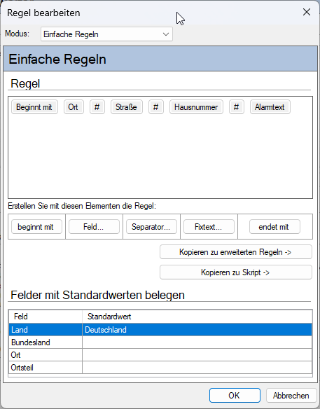Select the '#' separator after Hausnummer
Image resolution: width=320 pixels, height=409 pixels.
pos(237,107)
